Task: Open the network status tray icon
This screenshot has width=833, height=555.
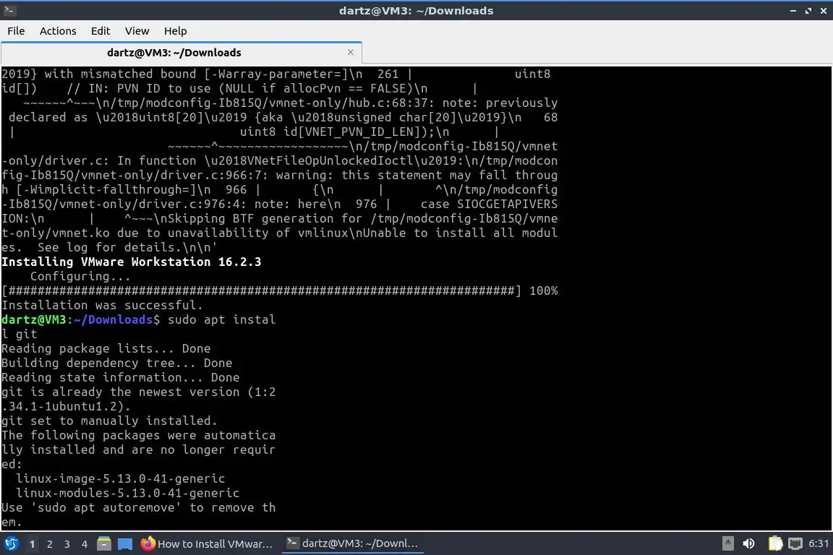Action: click(x=795, y=543)
